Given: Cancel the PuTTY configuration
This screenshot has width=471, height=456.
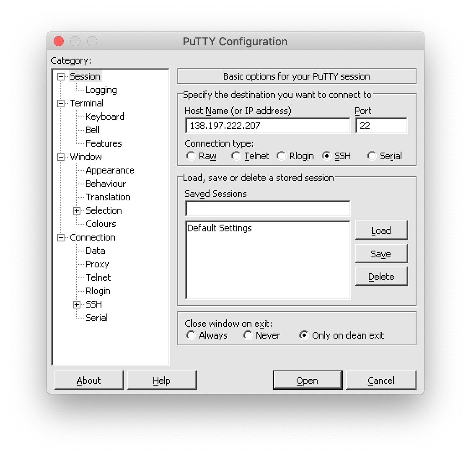Looking at the screenshot, I should click(x=381, y=380).
